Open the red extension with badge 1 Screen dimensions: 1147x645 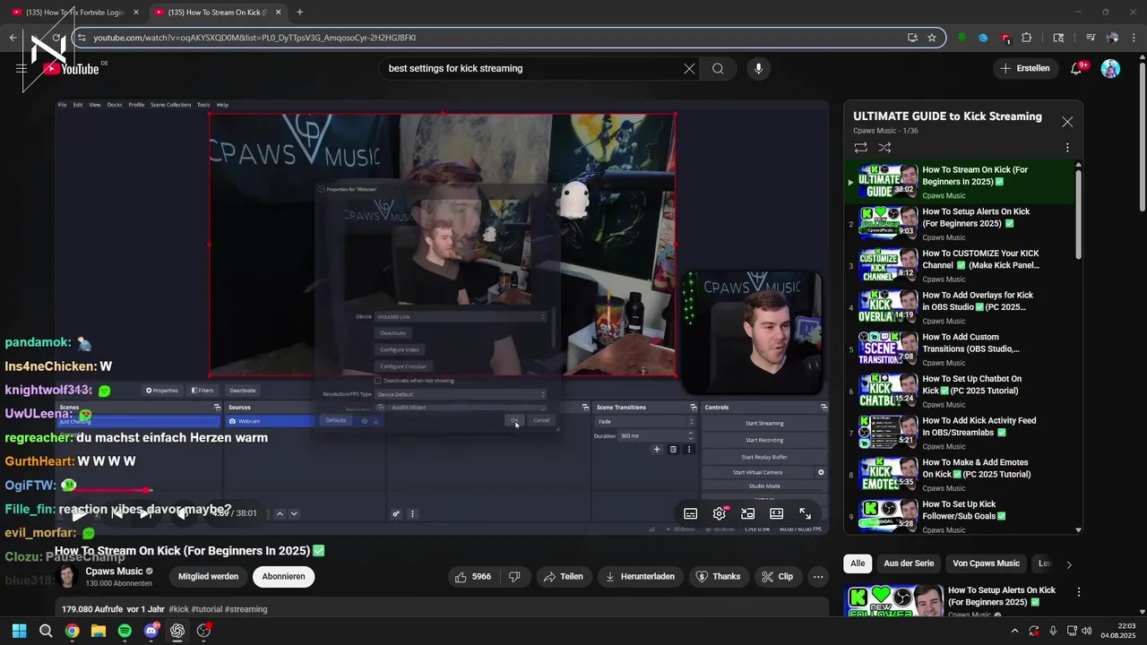point(1005,38)
